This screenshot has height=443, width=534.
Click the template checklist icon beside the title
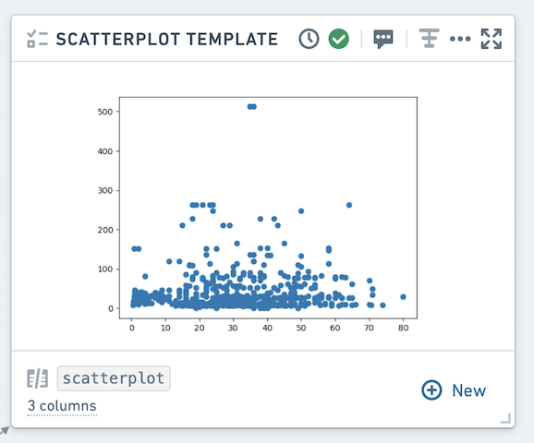point(37,39)
